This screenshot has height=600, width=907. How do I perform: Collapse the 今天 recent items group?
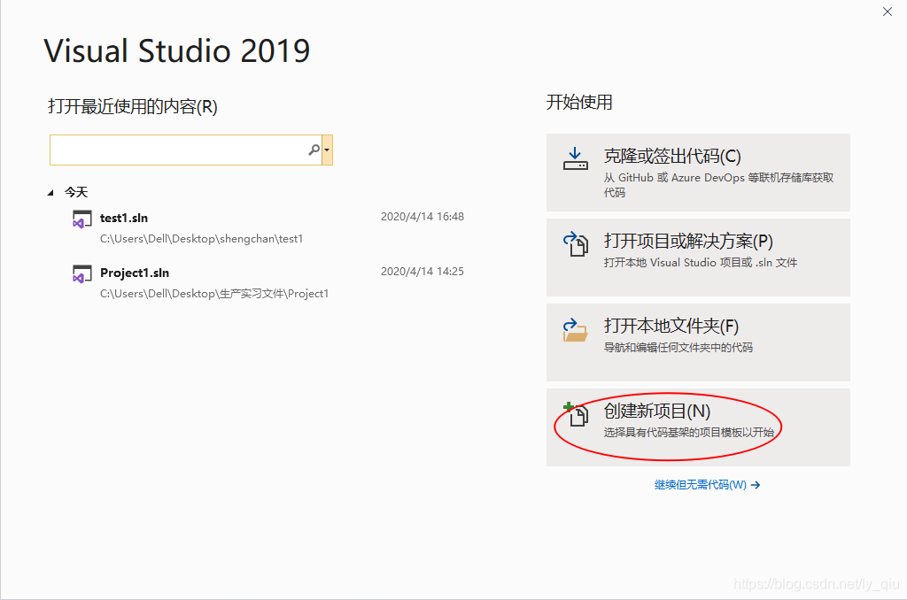(50, 193)
